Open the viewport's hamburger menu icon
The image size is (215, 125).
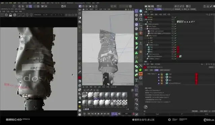click(x=83, y=9)
